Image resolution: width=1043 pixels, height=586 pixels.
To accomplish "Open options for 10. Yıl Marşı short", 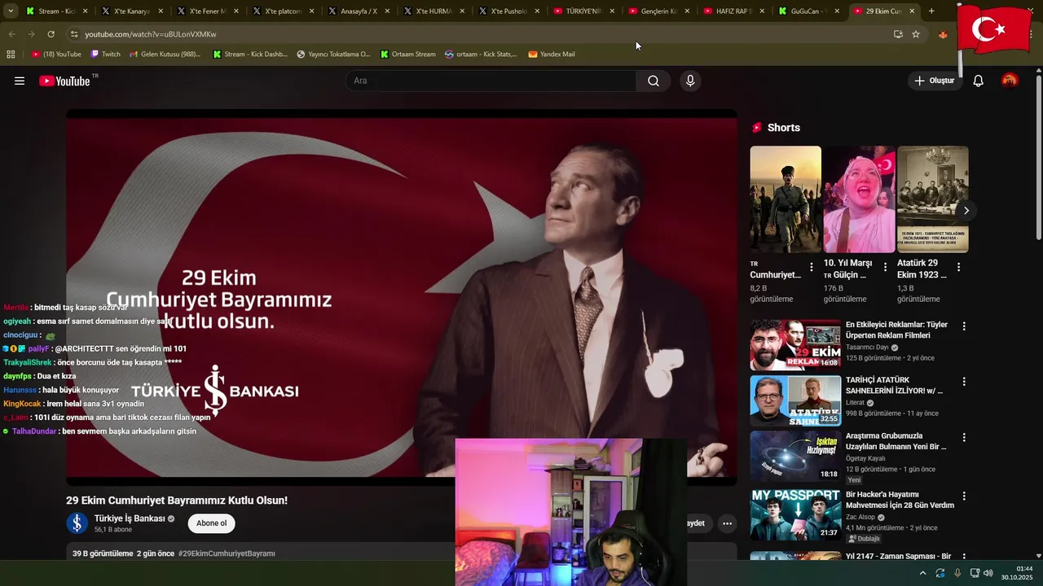I will pyautogui.click(x=885, y=267).
